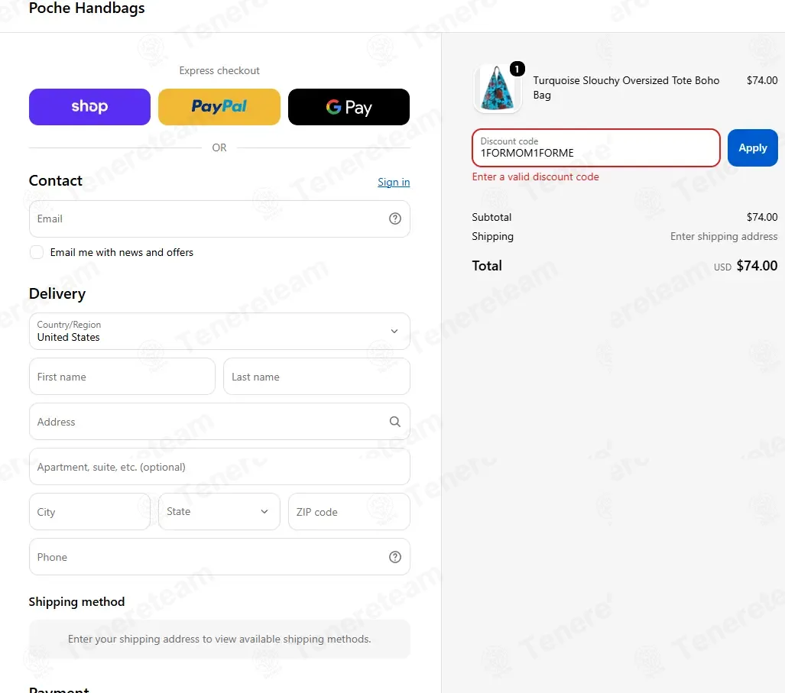The image size is (785, 693).
Task: Click the Phone field help icon
Action: [395, 557]
